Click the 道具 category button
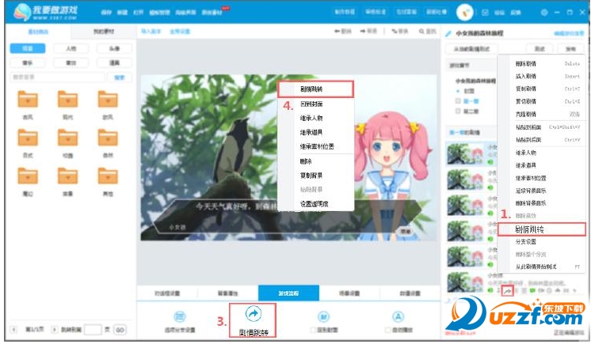The width and height of the screenshot is (591, 344). [114, 62]
